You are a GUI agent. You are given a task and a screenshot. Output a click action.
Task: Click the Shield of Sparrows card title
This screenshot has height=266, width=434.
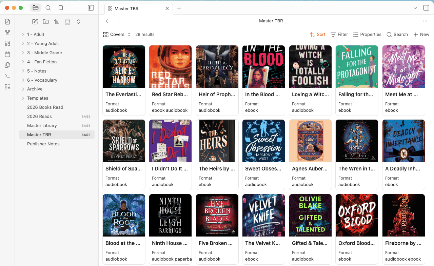124,169
